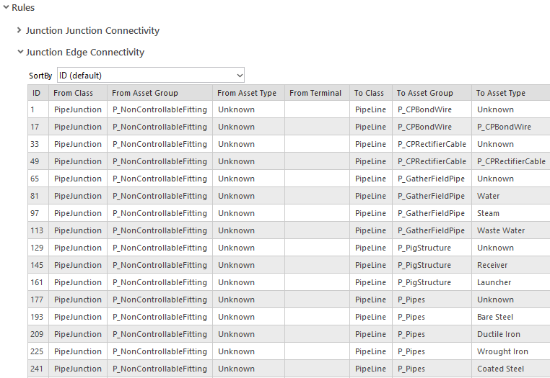Click the Steam asset type cell
The image size is (550, 378).
tap(488, 213)
